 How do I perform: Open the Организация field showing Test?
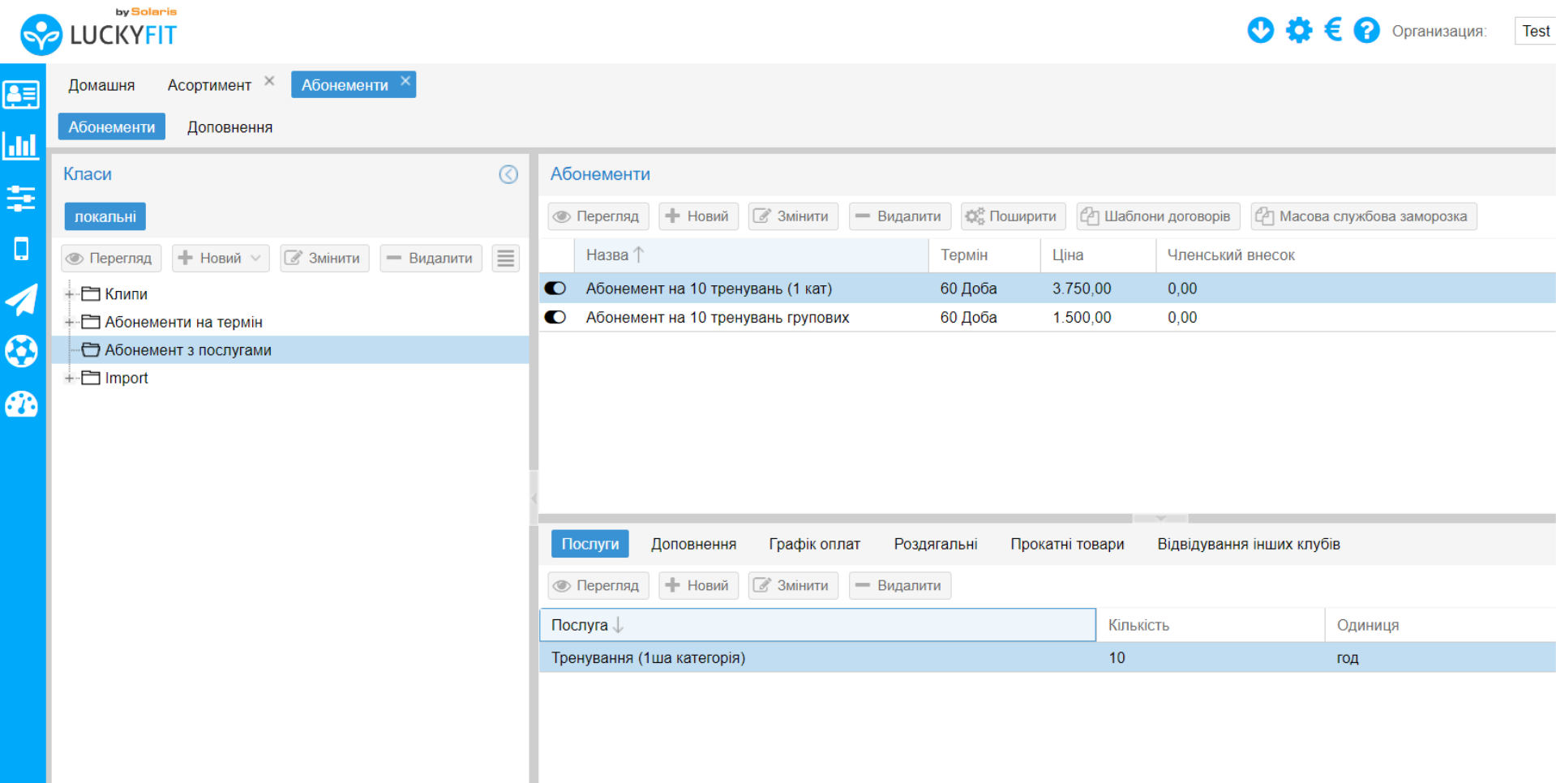(1535, 31)
